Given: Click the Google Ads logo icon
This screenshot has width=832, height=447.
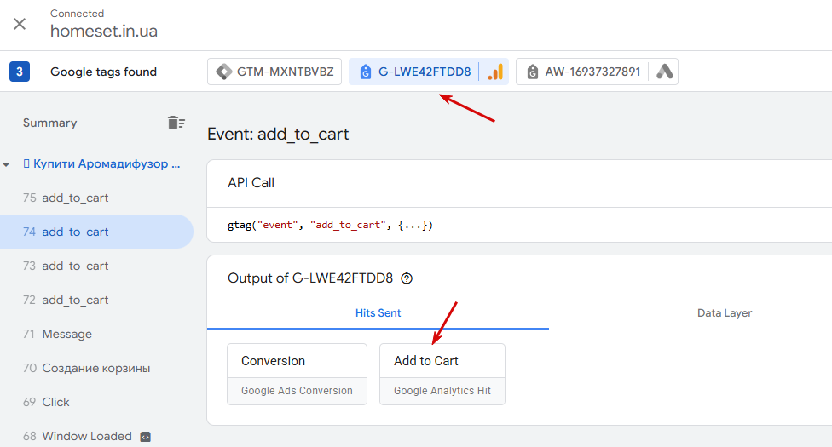Looking at the screenshot, I should [664, 72].
